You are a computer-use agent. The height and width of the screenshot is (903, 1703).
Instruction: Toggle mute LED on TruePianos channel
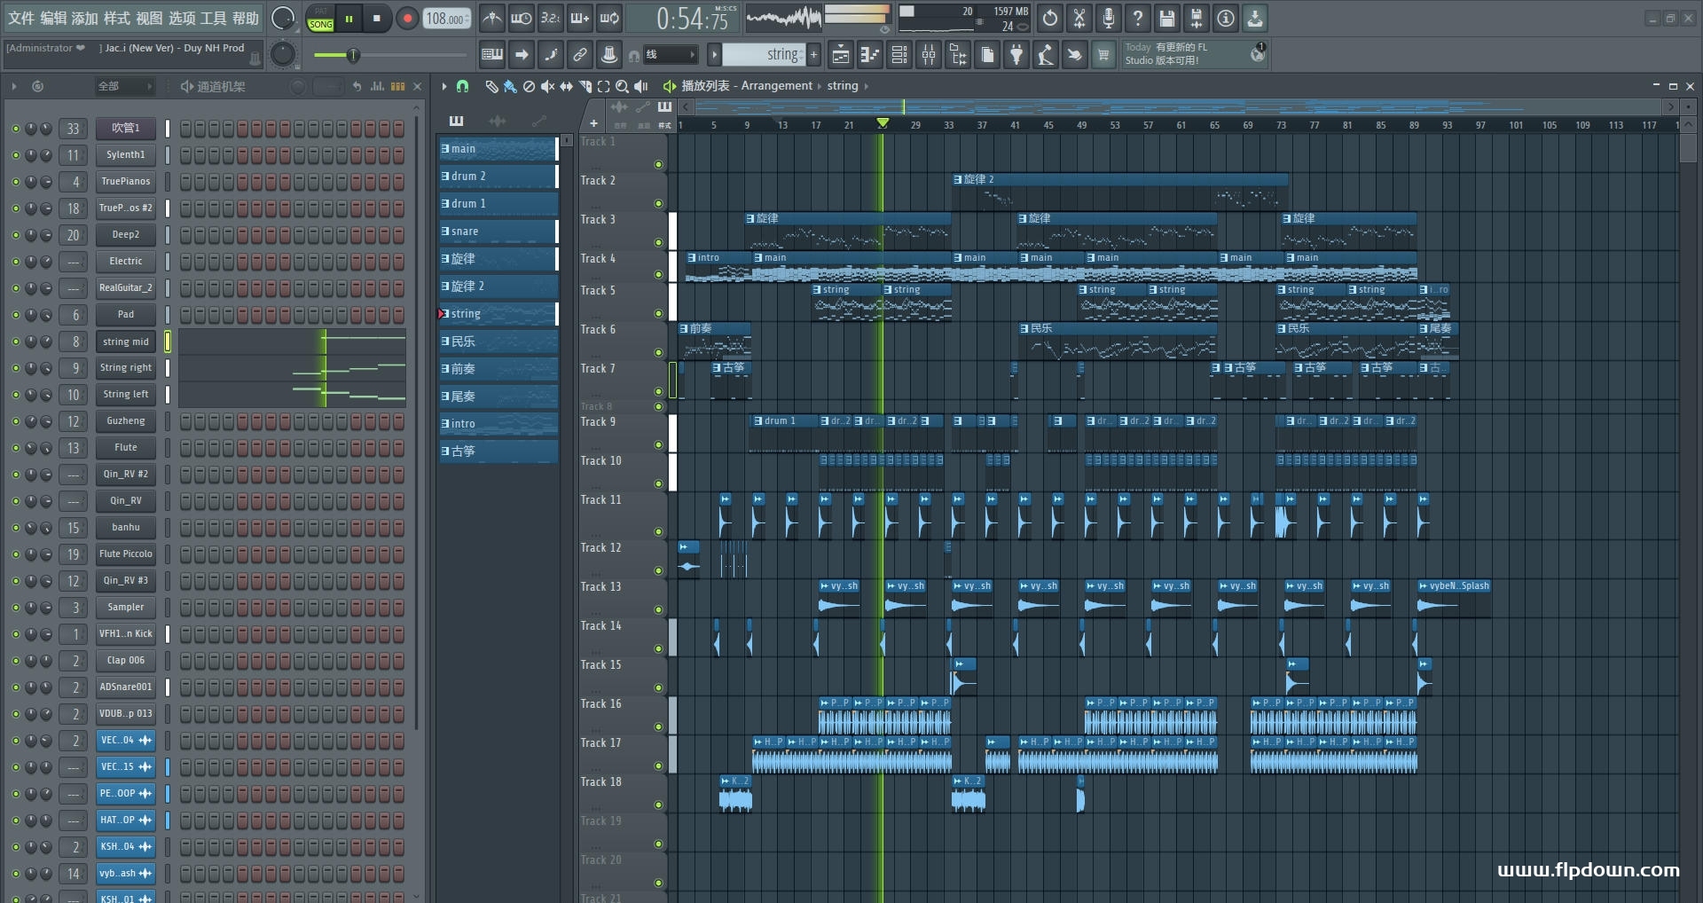(15, 182)
